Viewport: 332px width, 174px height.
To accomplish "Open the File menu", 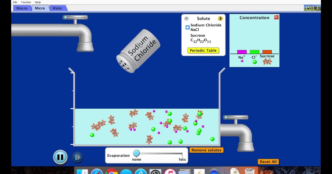I will coord(15,2).
